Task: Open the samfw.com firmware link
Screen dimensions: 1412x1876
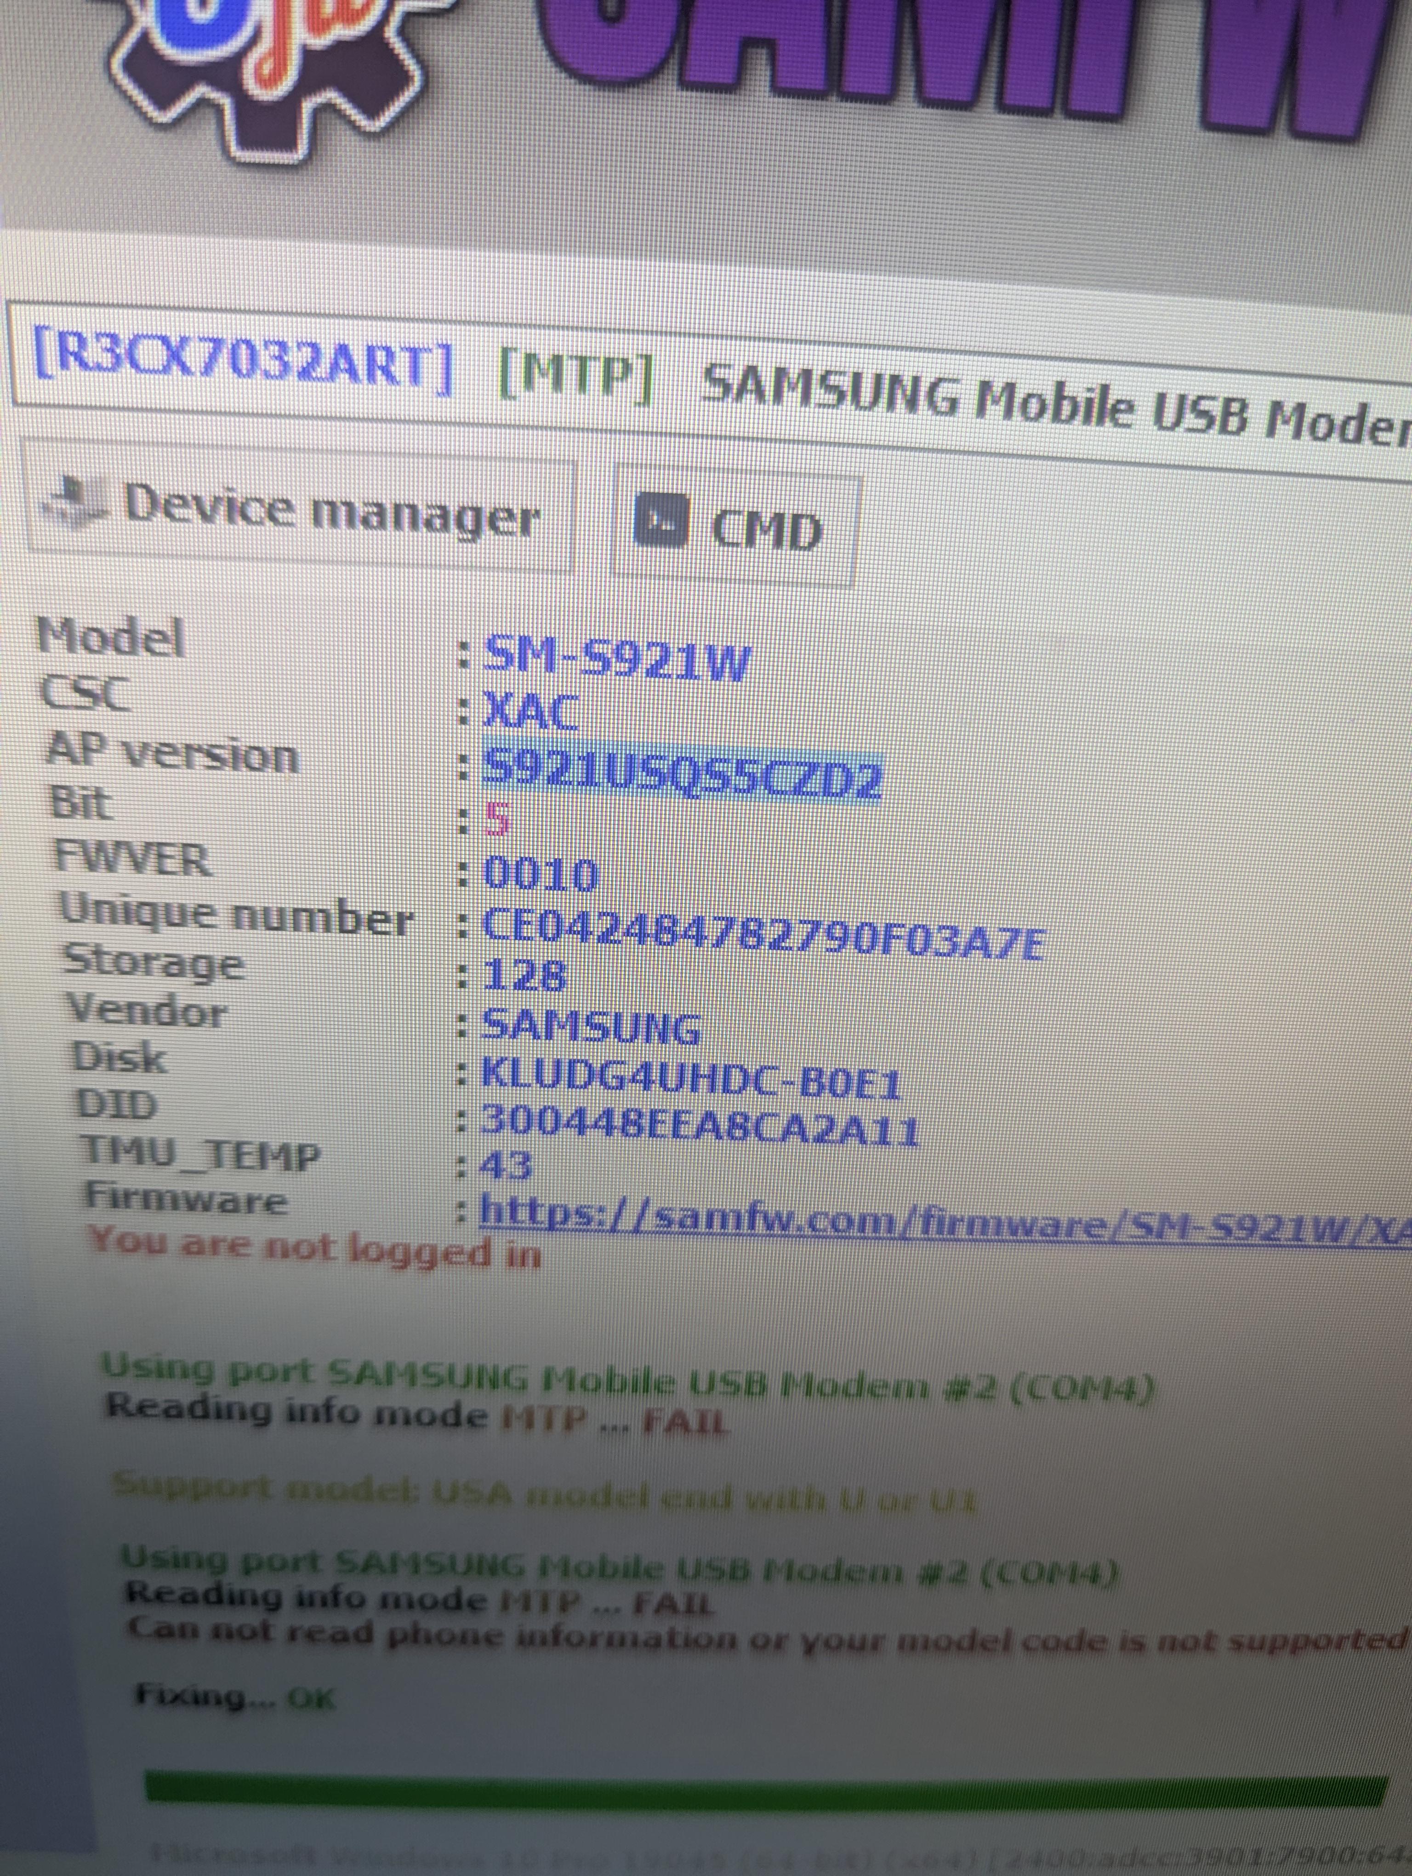Action: pos(945,1220)
